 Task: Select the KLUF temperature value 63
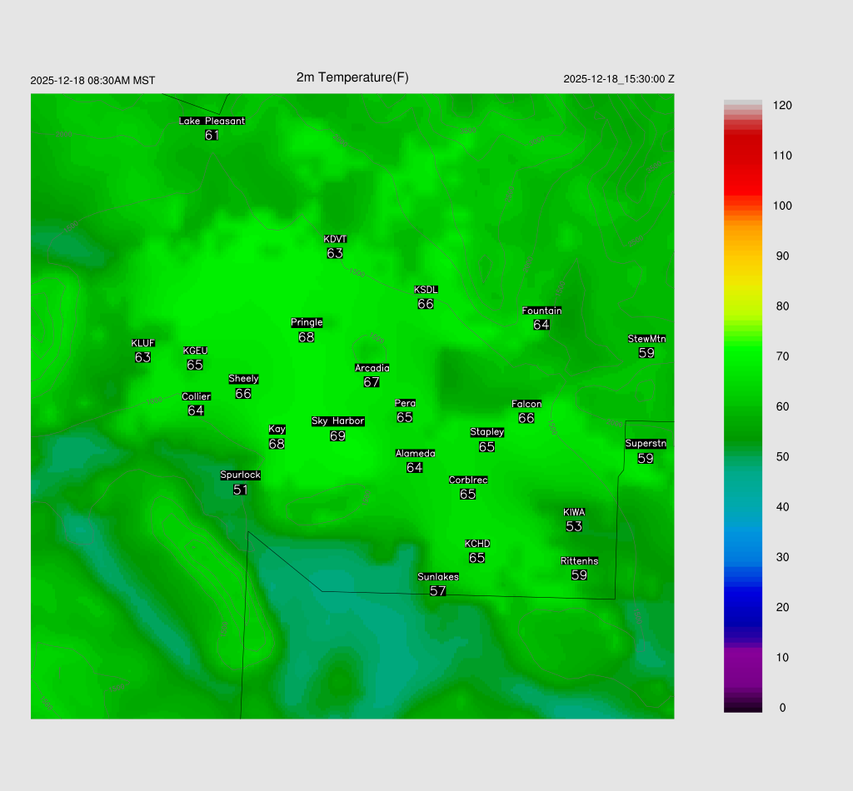[x=142, y=357]
